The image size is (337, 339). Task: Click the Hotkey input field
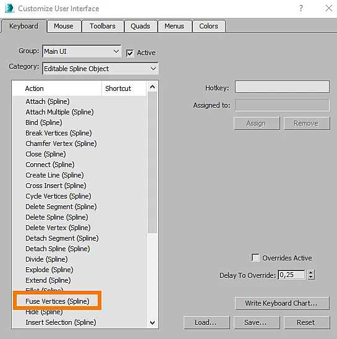coord(282,87)
